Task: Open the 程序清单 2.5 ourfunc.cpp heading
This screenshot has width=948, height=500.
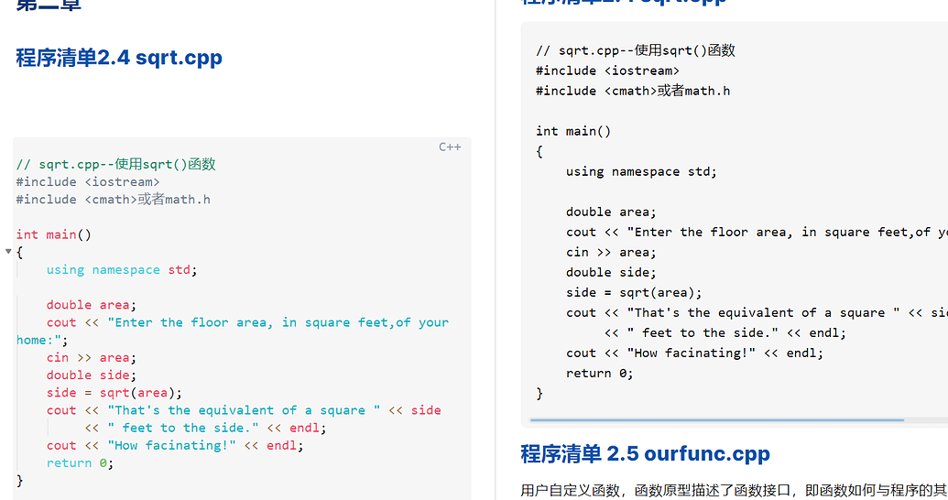Action: [x=645, y=453]
